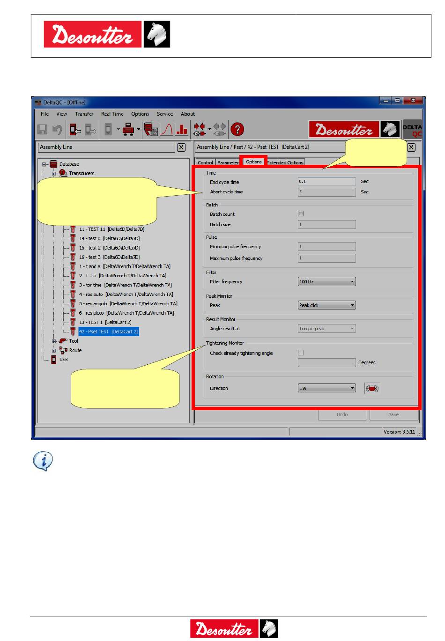This screenshot has width=445, height=641.
Task: Select 42 - Pset TEST in tree
Action: (x=109, y=332)
